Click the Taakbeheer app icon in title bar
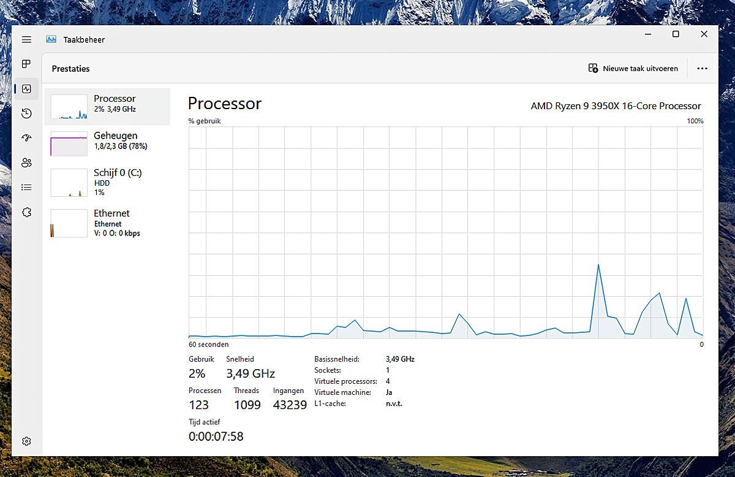 click(51, 39)
